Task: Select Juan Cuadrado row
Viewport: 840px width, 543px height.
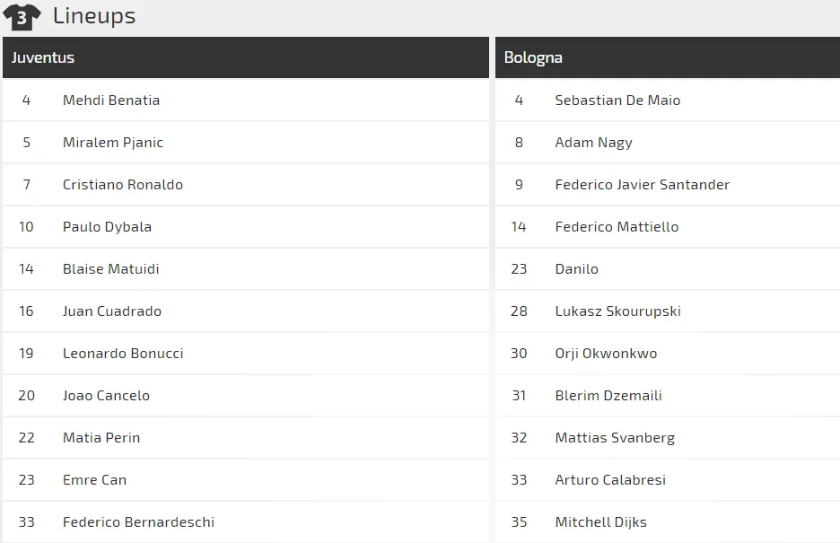Action: [x=246, y=311]
